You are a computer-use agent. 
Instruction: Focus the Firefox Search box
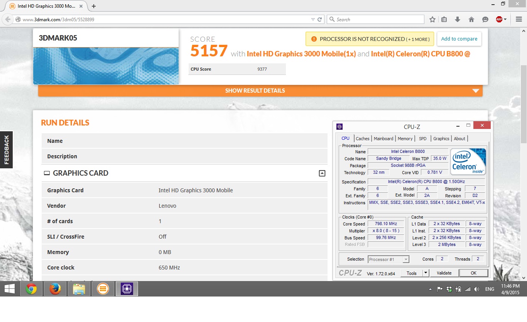click(x=375, y=19)
